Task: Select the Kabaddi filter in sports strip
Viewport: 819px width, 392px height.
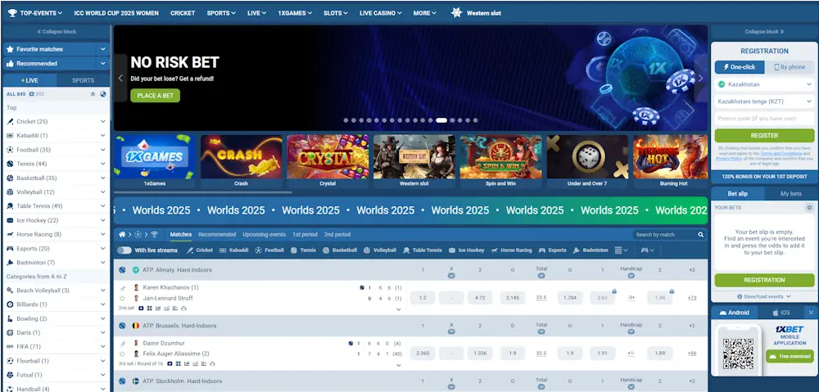Action: tap(234, 250)
